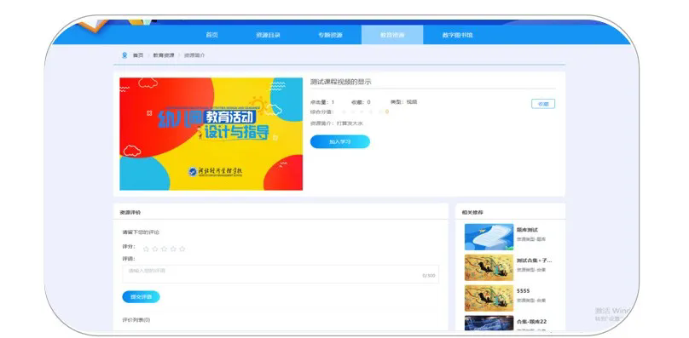The height and width of the screenshot is (338, 689).
Task: Open the 专题资源 navigation tab
Action: point(330,35)
